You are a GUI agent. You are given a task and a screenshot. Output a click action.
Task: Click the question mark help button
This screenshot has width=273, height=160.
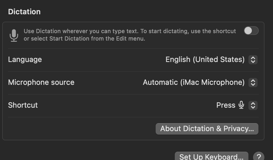(258, 157)
